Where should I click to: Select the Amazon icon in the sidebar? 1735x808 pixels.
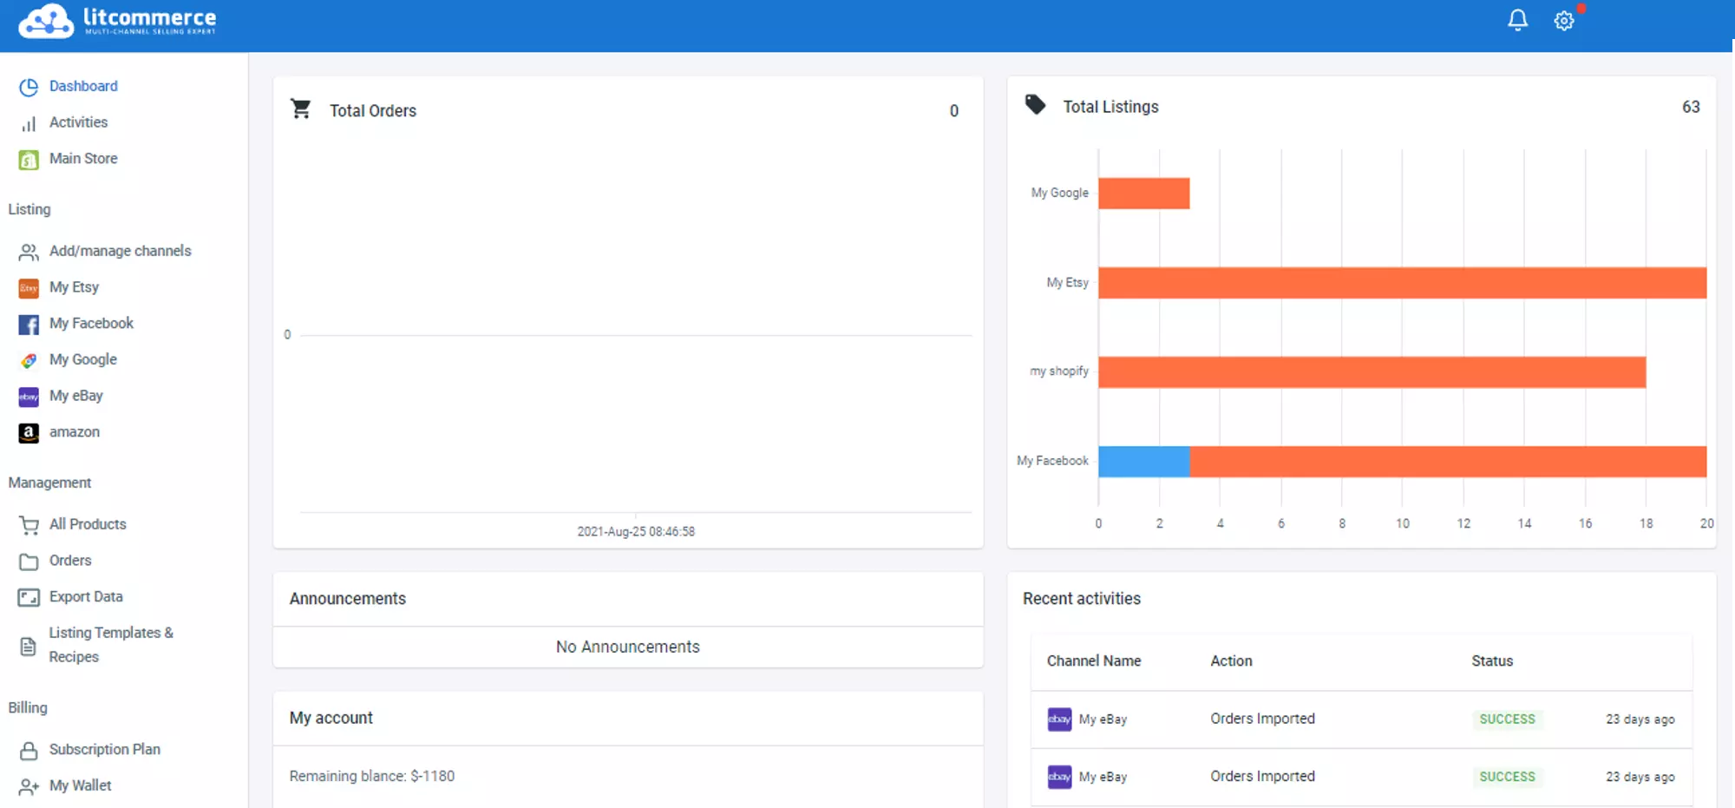[28, 432]
